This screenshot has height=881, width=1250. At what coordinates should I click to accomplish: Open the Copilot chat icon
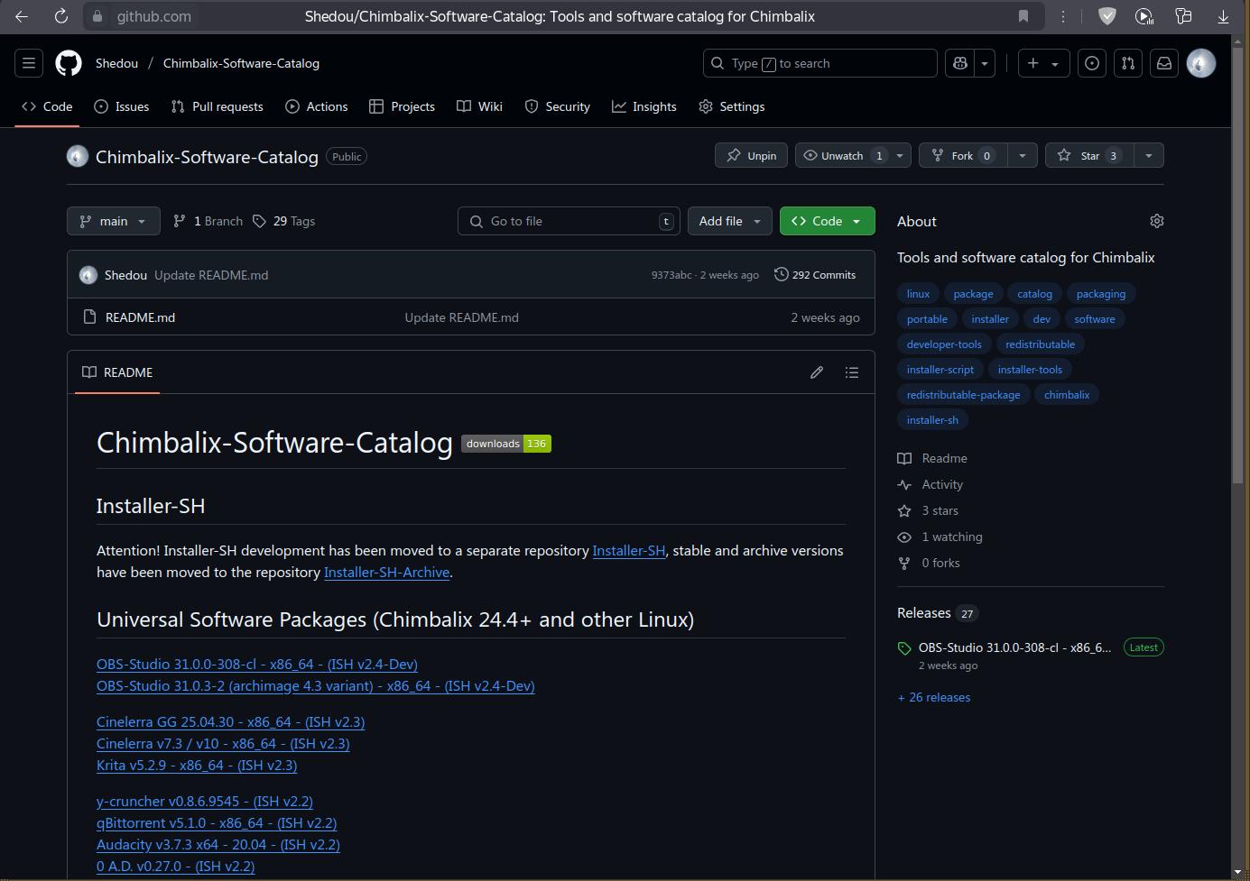click(x=960, y=63)
